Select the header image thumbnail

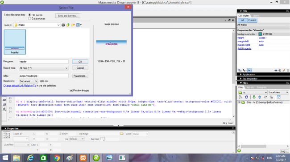tap(15, 42)
